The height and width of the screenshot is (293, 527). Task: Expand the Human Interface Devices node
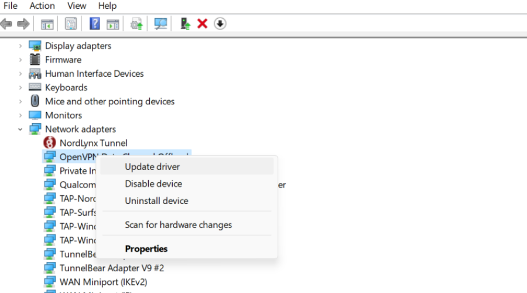(x=20, y=74)
